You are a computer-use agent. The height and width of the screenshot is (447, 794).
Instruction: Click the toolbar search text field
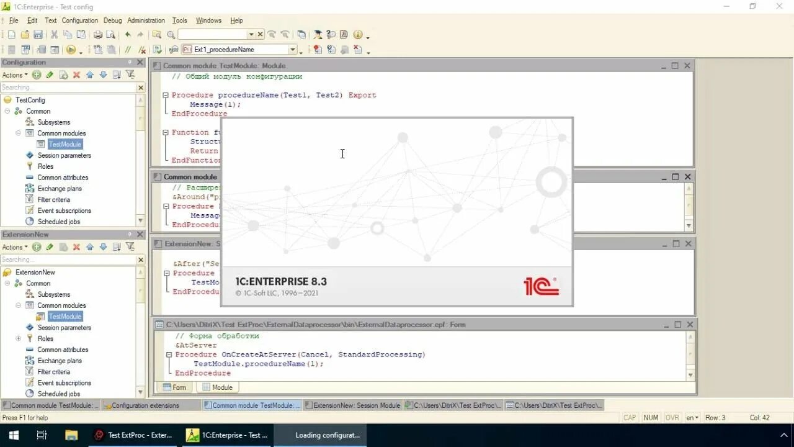coord(213,35)
